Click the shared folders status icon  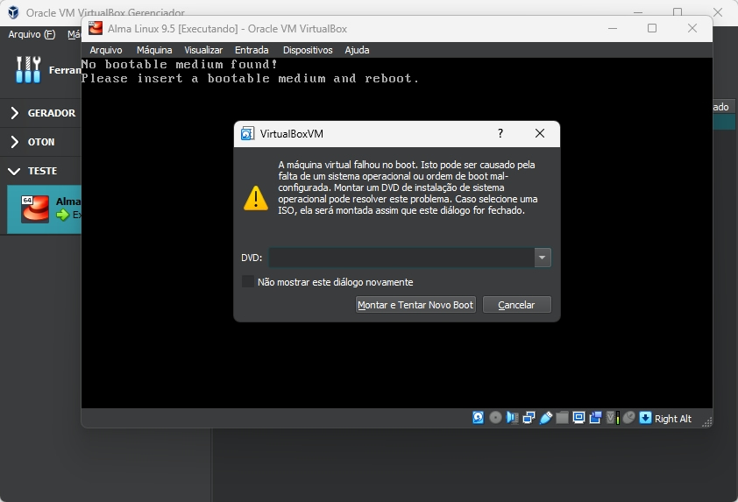point(562,418)
